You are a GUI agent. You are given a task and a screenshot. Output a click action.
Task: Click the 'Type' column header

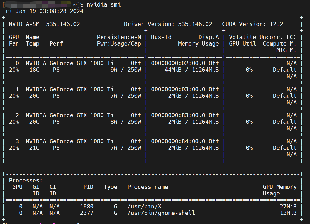(110, 187)
